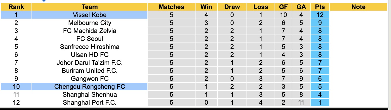The image size is (391, 110).
Task: Select the highlighted Chengdu Rongcheng FC row
Action: point(89,87)
